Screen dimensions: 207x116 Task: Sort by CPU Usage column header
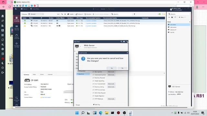pos(80,18)
